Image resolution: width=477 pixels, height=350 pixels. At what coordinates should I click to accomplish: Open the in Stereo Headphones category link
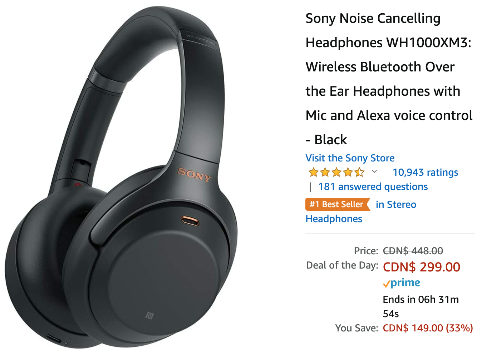[361, 211]
